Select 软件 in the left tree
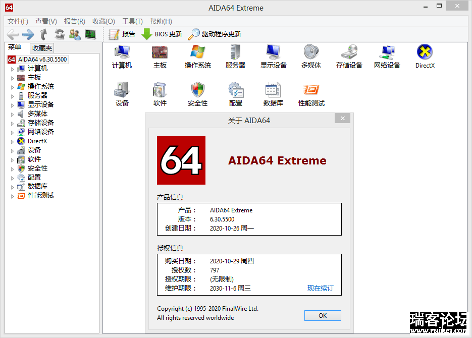 (29, 159)
